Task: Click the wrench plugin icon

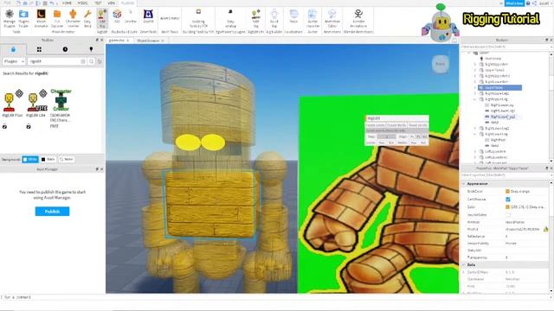Action: tap(87, 18)
